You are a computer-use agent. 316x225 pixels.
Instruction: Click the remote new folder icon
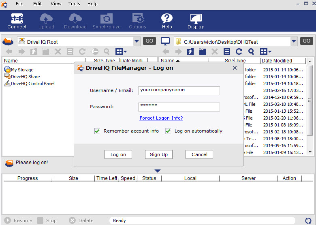[46, 51]
